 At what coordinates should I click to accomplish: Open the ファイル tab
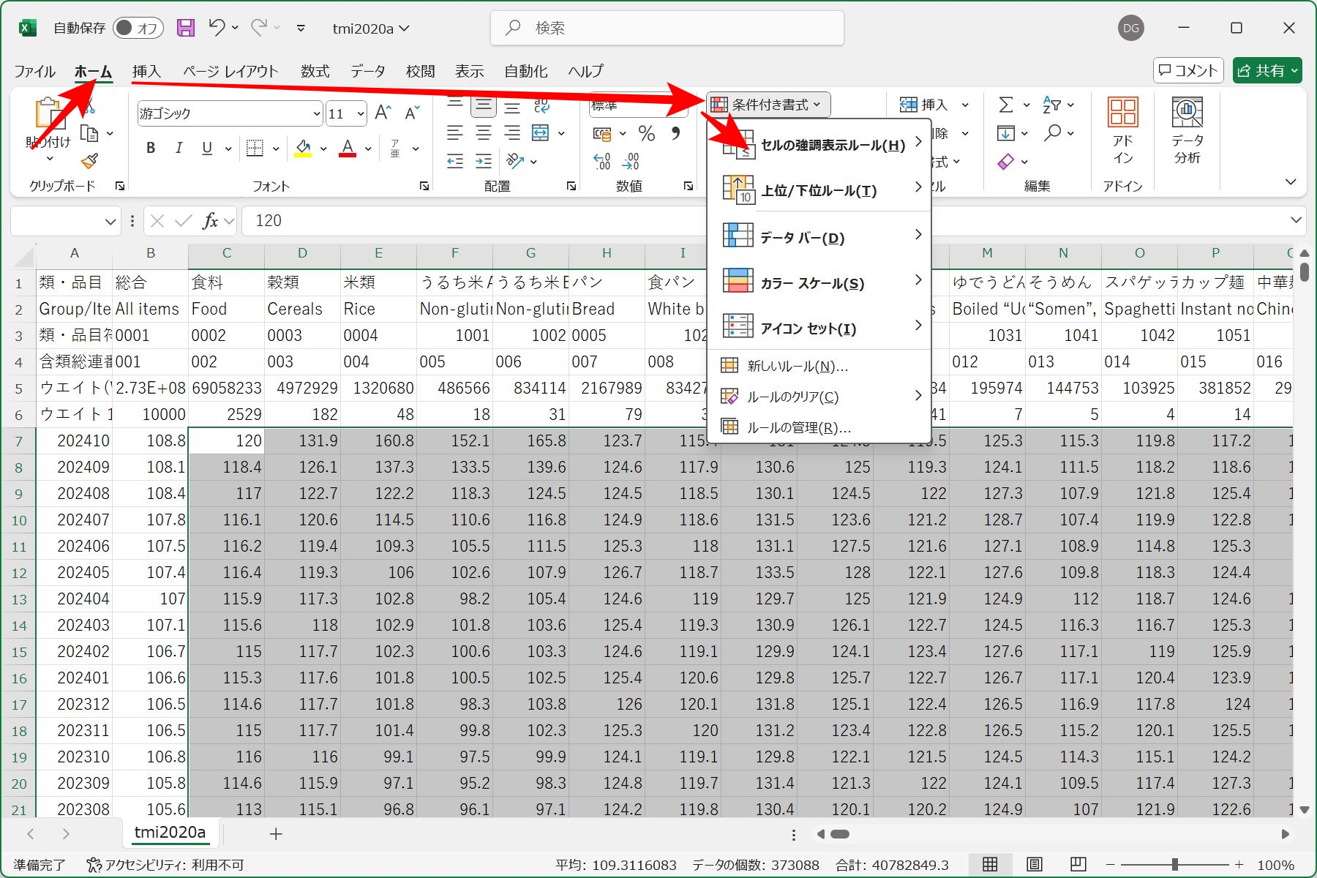point(34,71)
